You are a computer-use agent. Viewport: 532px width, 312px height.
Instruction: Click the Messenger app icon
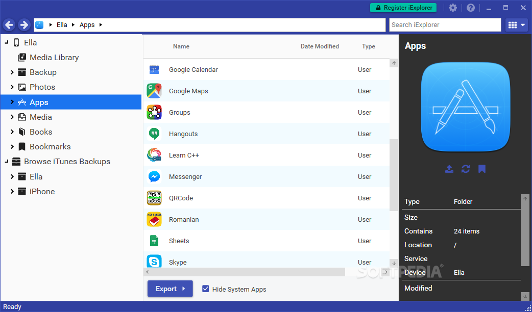[154, 176]
